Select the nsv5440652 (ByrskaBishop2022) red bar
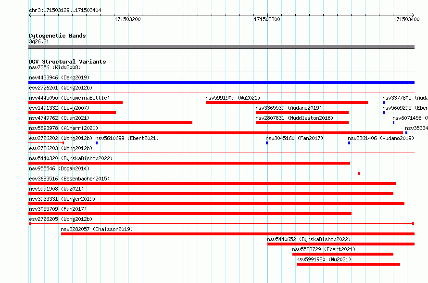Screen dimensions: 428x283 [341, 244]
